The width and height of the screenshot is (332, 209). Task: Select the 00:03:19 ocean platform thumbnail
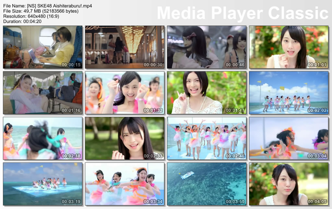click(x=43, y=184)
